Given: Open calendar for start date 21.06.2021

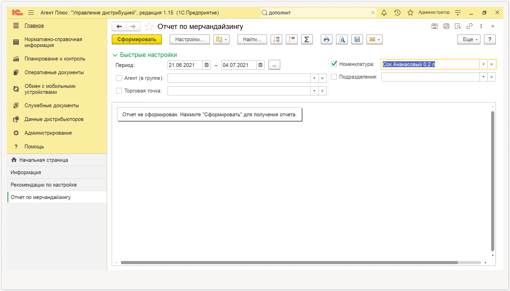Looking at the screenshot, I should [207, 65].
